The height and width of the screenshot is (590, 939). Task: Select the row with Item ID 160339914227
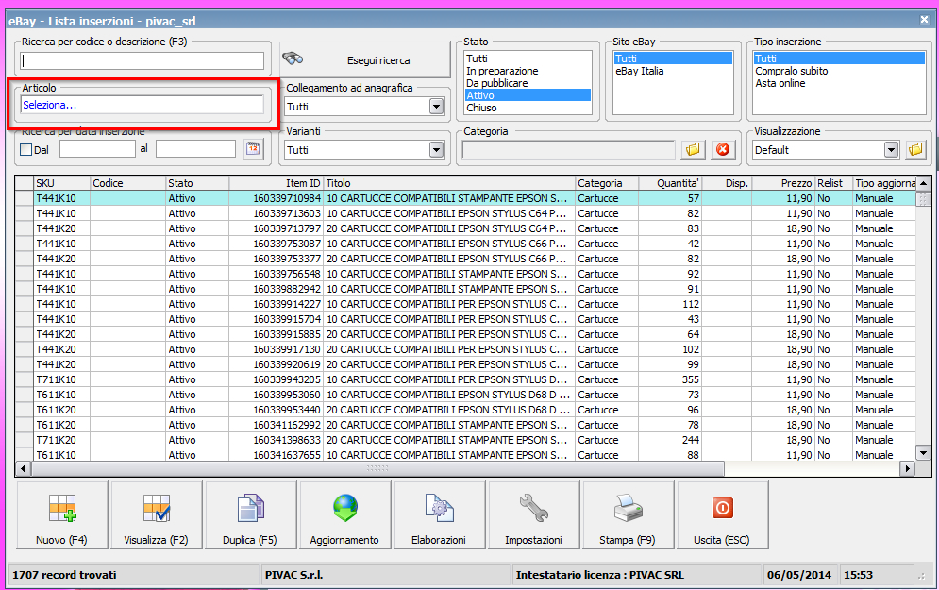point(466,304)
